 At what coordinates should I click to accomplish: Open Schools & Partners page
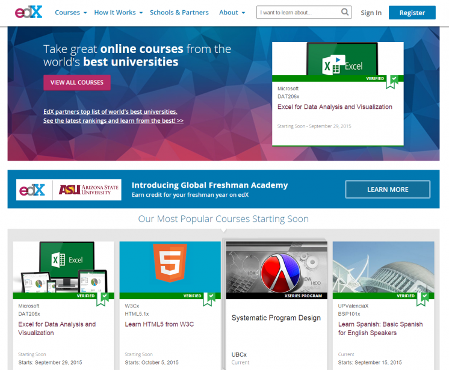pos(179,13)
